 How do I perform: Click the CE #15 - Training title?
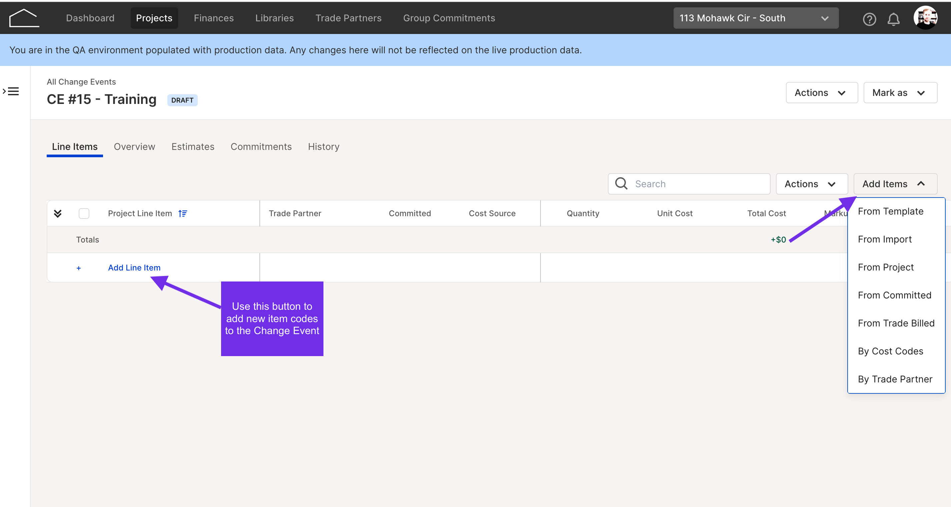[101, 100]
